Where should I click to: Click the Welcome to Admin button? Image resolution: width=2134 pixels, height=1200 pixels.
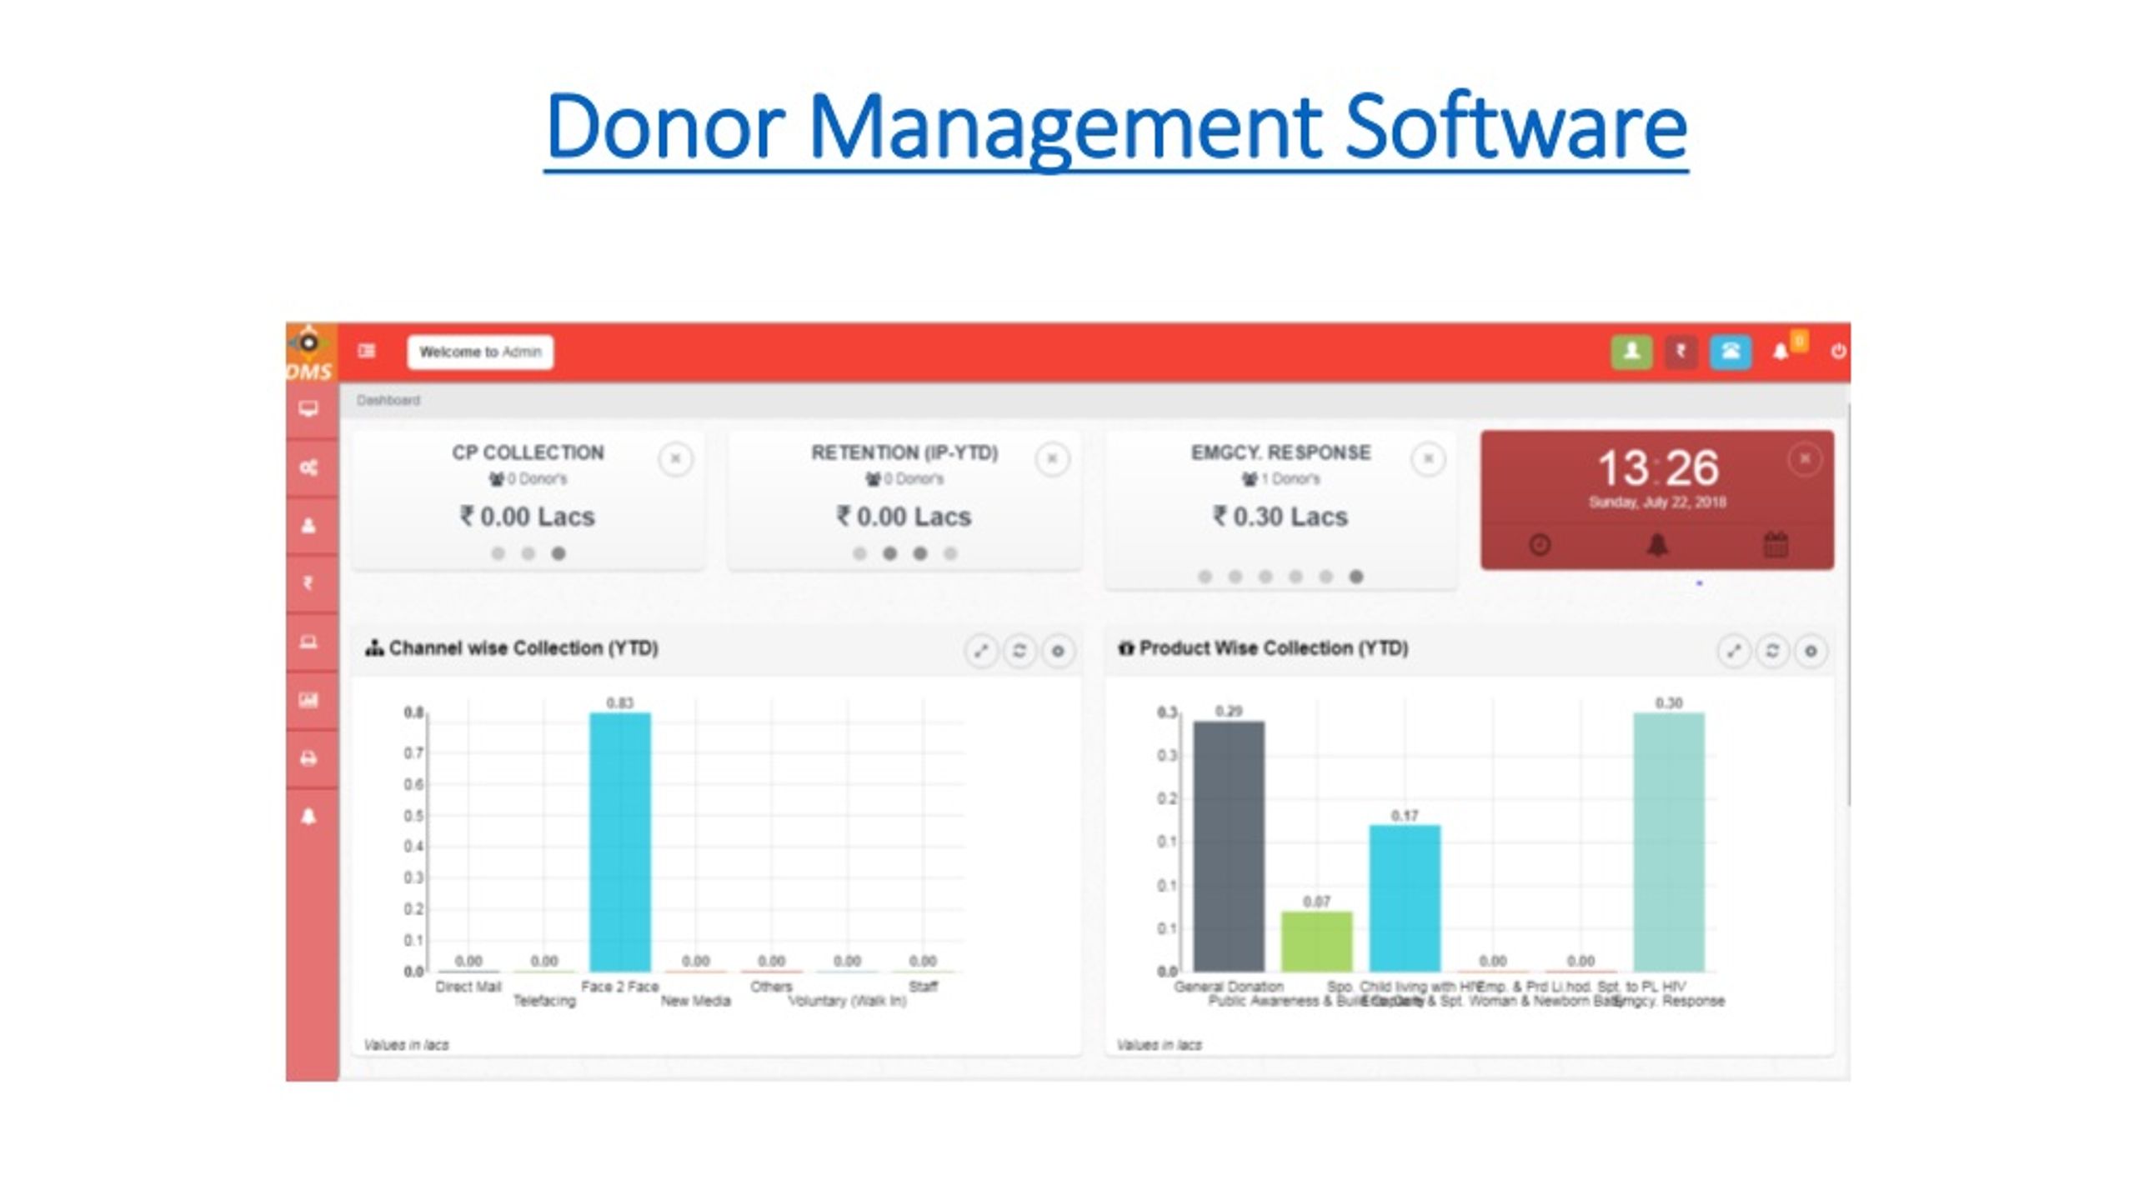pos(481,352)
